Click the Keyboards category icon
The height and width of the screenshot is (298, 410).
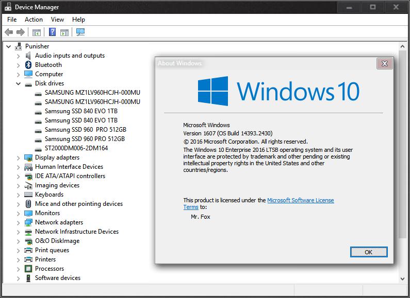pos(28,195)
